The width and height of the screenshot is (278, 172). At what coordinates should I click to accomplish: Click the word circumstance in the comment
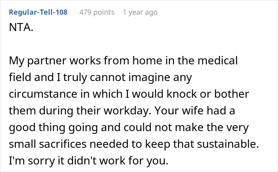click(43, 94)
